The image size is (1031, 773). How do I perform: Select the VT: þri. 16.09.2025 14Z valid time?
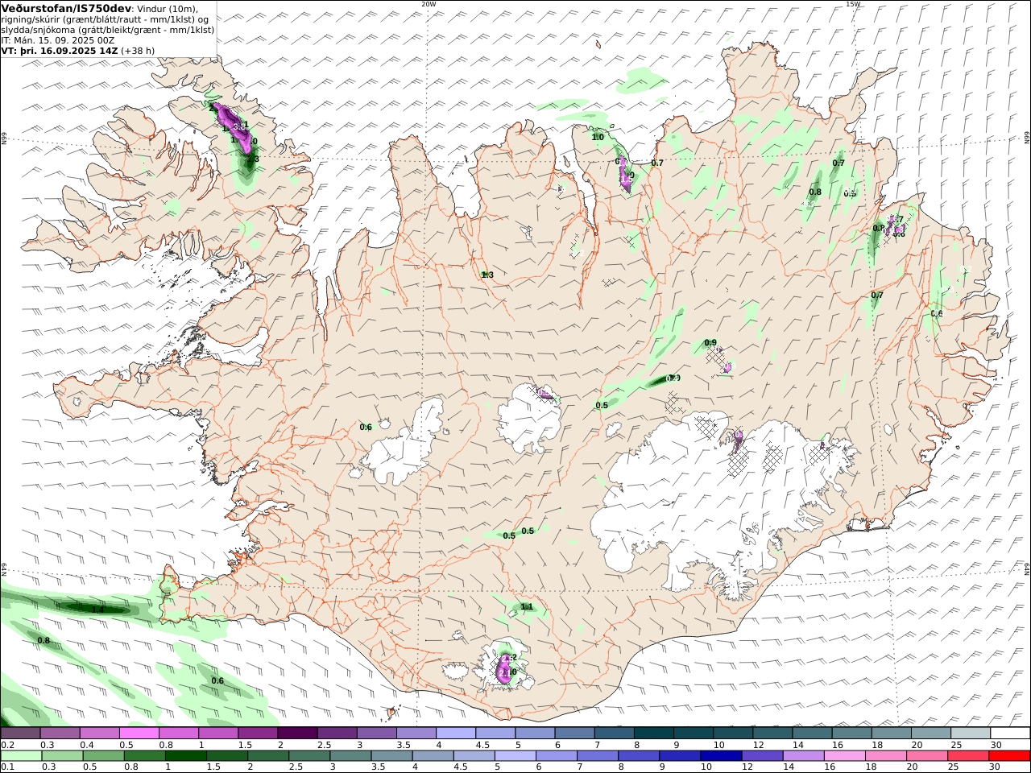coord(60,50)
